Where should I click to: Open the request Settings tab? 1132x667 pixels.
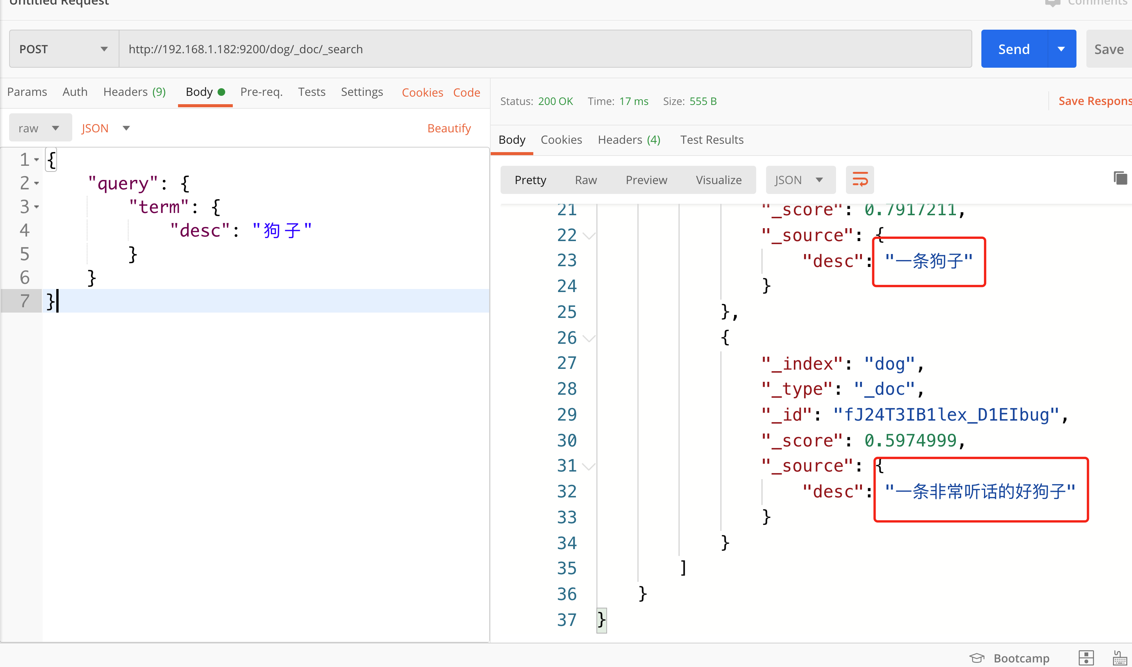[362, 92]
